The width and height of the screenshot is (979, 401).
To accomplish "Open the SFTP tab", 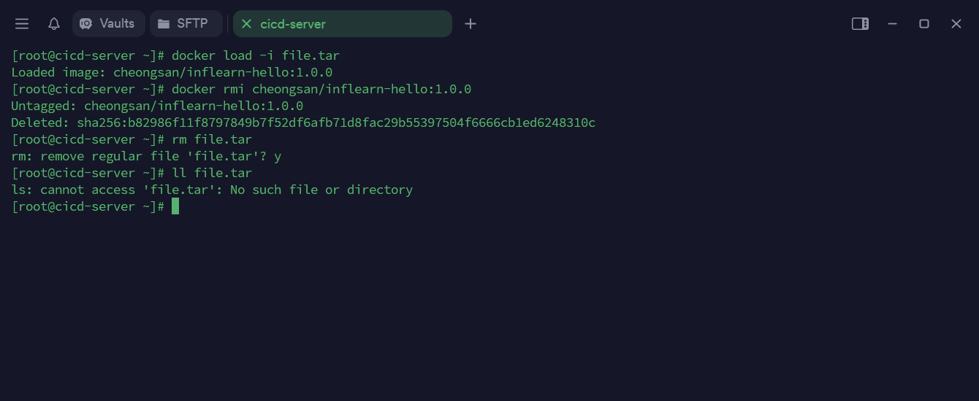I will (186, 24).
